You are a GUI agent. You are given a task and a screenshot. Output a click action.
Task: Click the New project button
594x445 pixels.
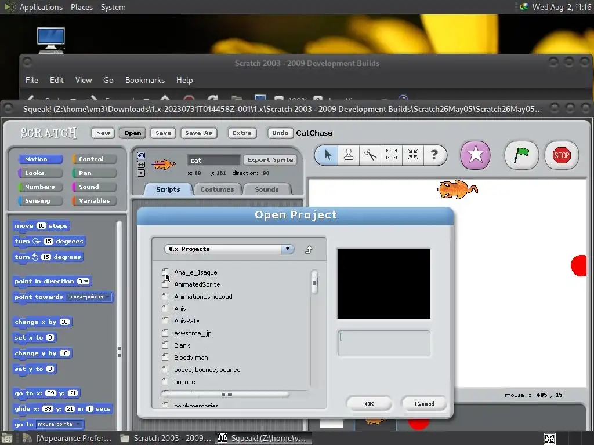(103, 133)
